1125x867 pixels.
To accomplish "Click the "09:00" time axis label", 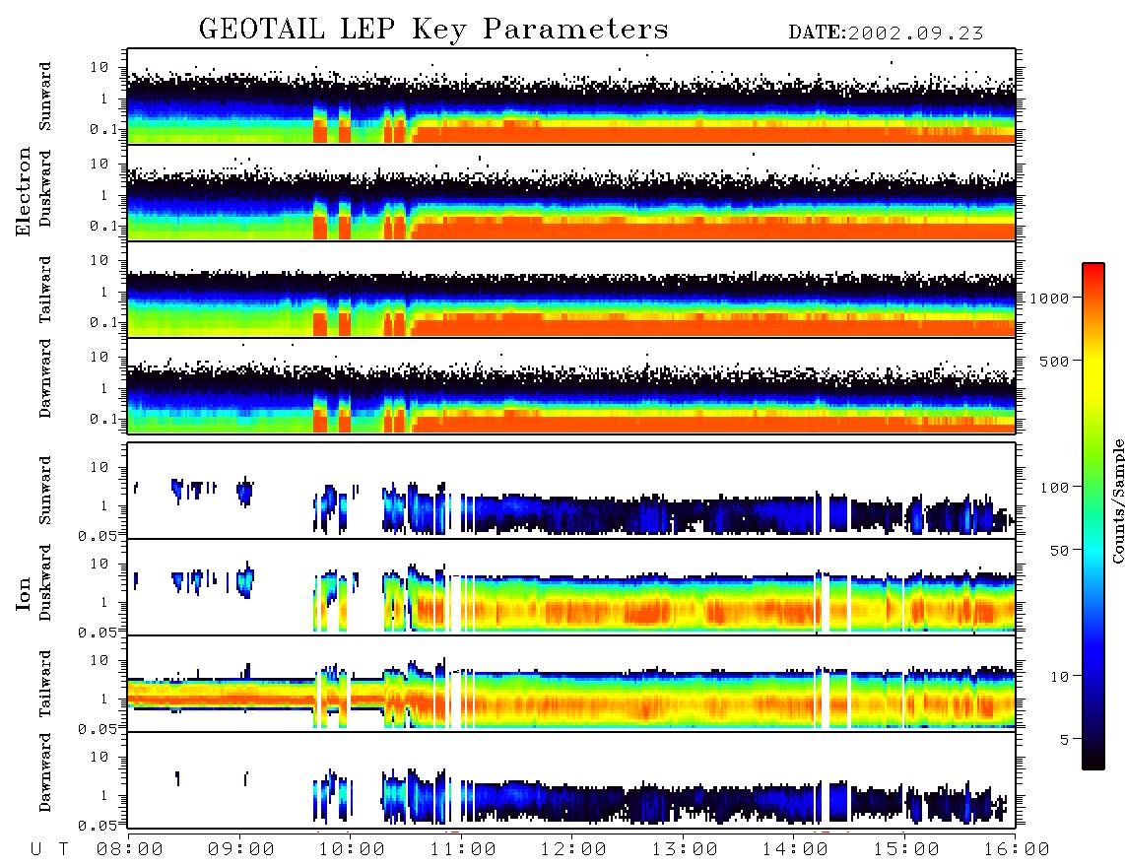I will pyautogui.click(x=241, y=849).
